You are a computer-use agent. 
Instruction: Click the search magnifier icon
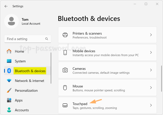pos(47,39)
